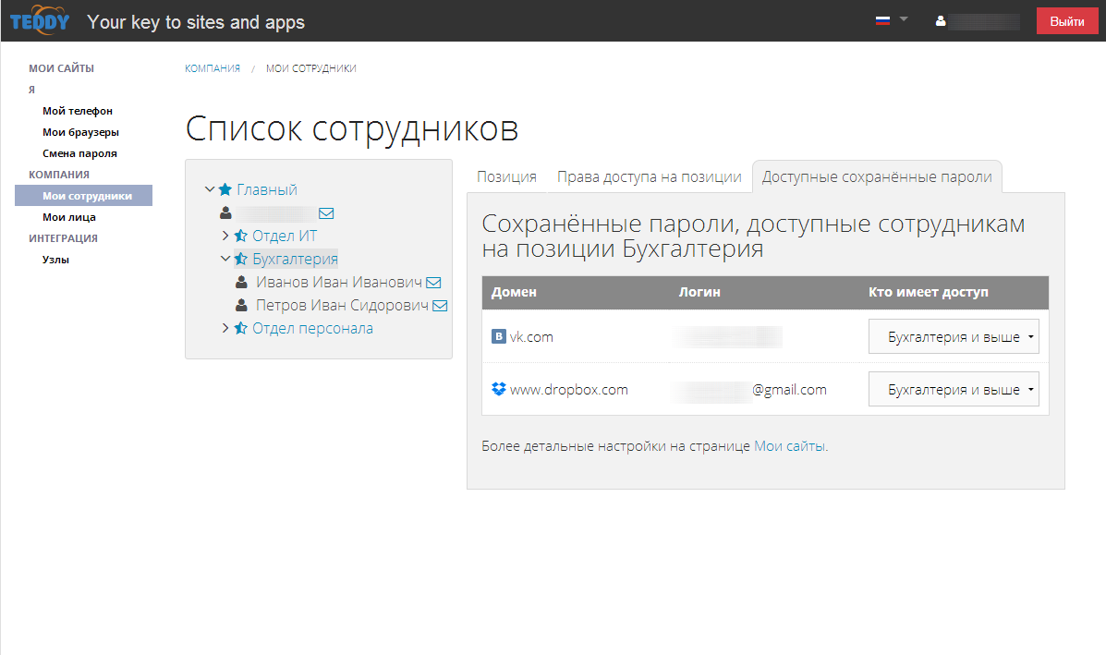Click the Логин column header
This screenshot has height=655, width=1106.
[699, 292]
